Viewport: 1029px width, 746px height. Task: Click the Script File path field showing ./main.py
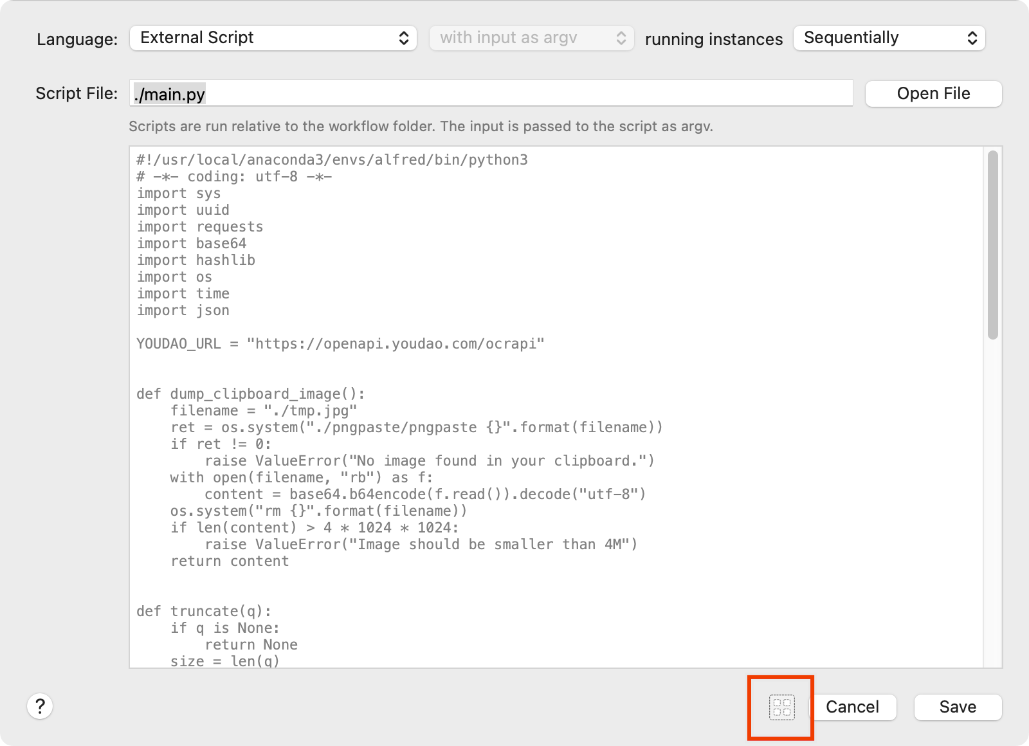(x=450, y=93)
